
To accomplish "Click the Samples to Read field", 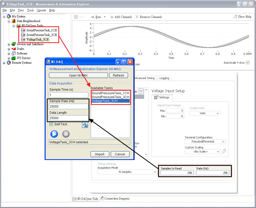I will click(x=177, y=173).
